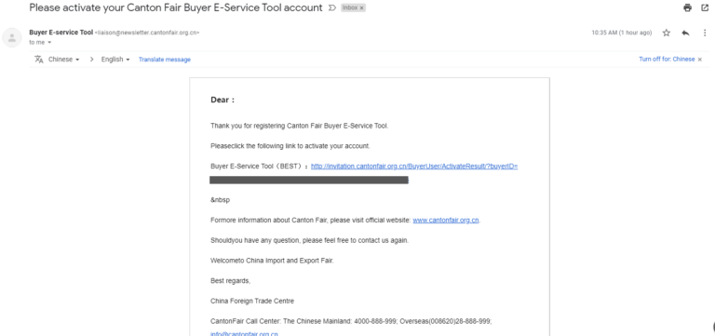Click the 'Dear :' greeting text
The height and width of the screenshot is (336, 715).
223,101
